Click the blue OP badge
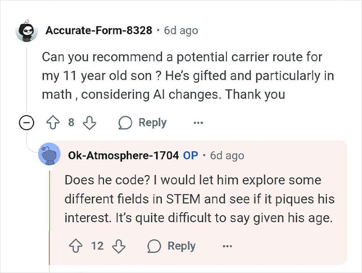Viewport: 362px width, 273px height. coord(190,155)
